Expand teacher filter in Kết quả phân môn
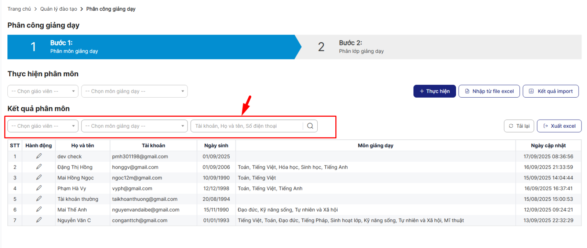Image resolution: width=587 pixels, height=248 pixels. click(43, 126)
